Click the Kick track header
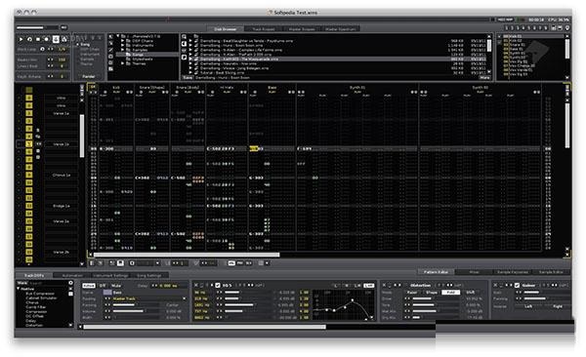Viewport: 586px width, 357px height. point(116,88)
